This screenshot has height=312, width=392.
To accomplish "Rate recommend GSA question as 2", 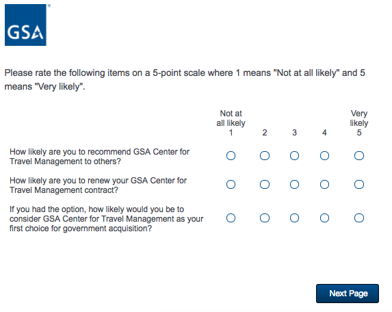I will [x=265, y=156].
